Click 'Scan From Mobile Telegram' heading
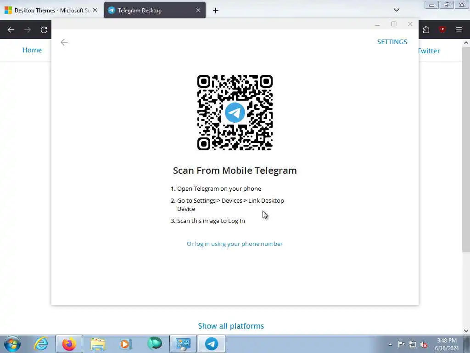The width and height of the screenshot is (470, 353). [x=235, y=171]
